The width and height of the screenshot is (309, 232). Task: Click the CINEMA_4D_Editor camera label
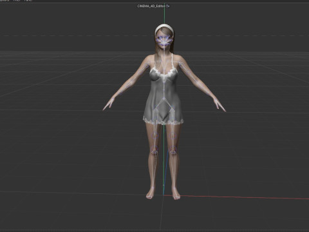click(151, 6)
